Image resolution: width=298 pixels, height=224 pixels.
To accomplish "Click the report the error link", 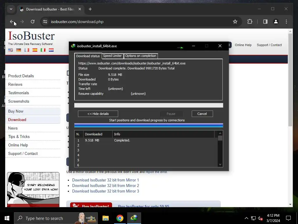I will (x=156, y=172).
